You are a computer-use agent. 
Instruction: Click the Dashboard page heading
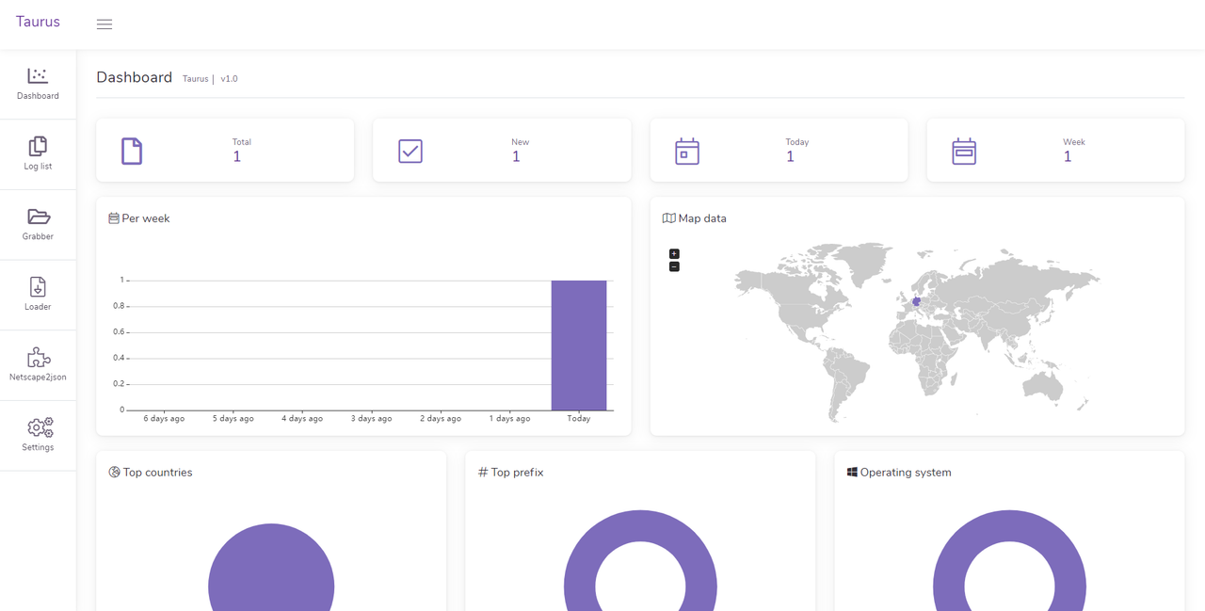(134, 77)
